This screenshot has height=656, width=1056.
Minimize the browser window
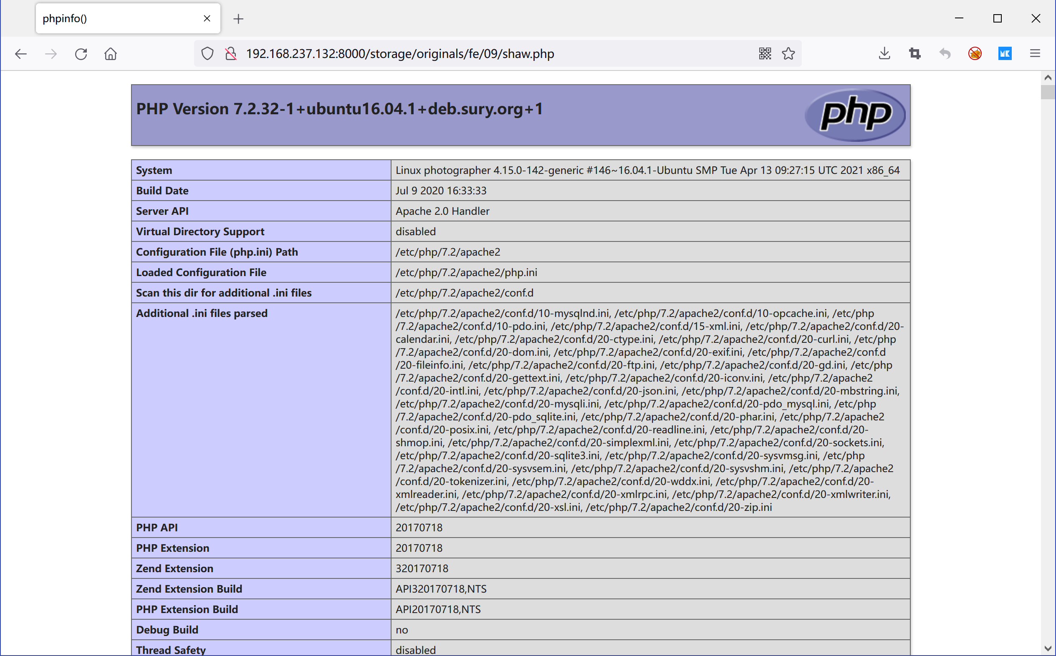tap(959, 18)
